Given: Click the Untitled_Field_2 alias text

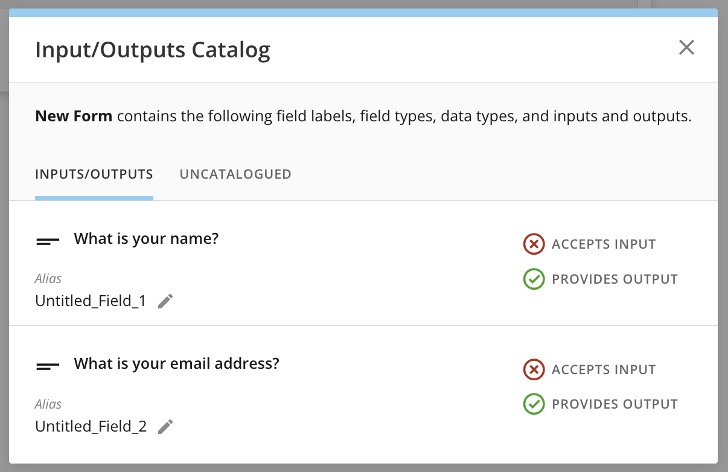Looking at the screenshot, I should [91, 427].
